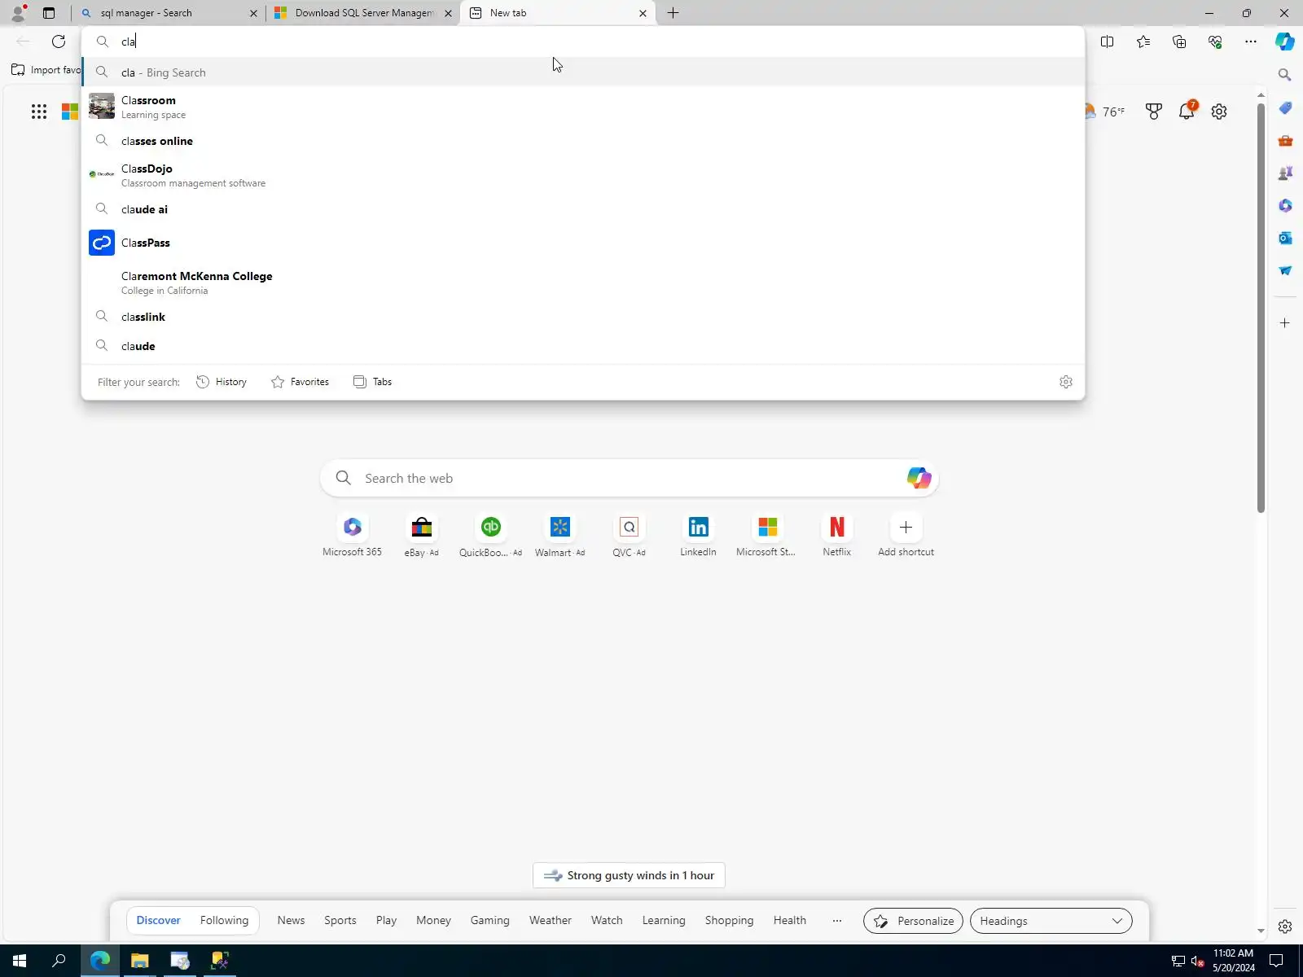Select 'claude' search suggestion
The image size is (1303, 977).
[x=583, y=346]
